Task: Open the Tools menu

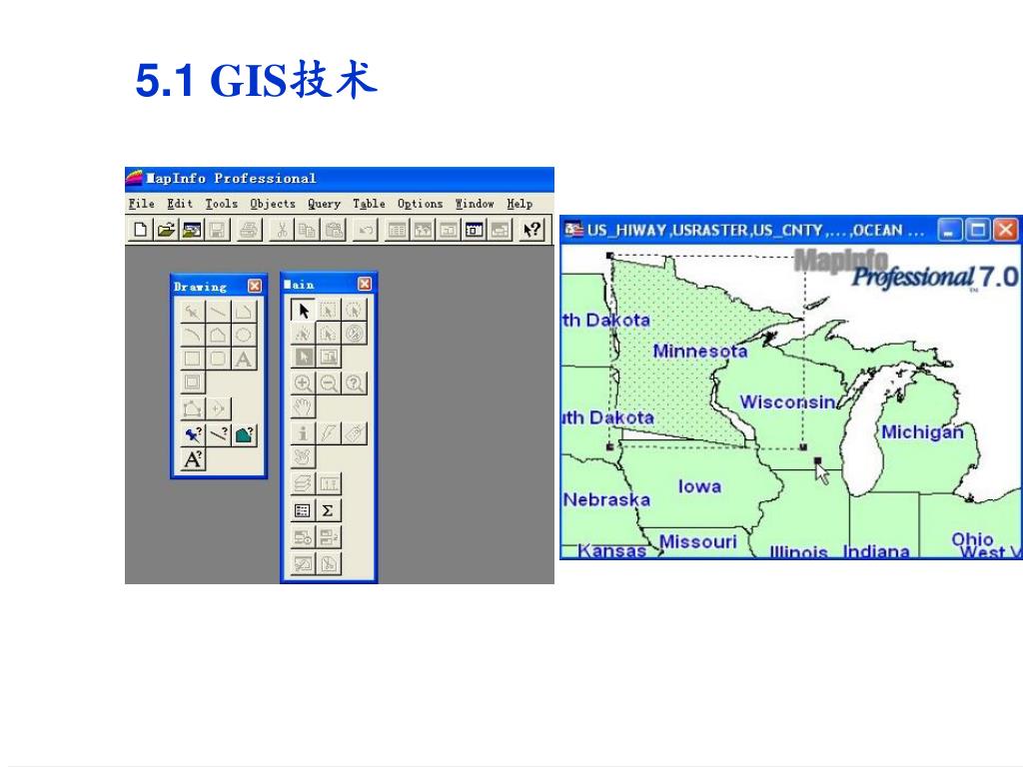Action: point(222,204)
